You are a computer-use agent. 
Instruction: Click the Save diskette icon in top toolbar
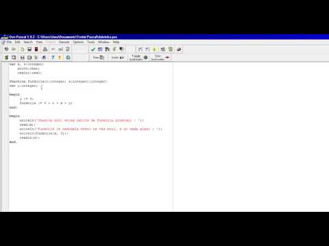tap(29, 49)
